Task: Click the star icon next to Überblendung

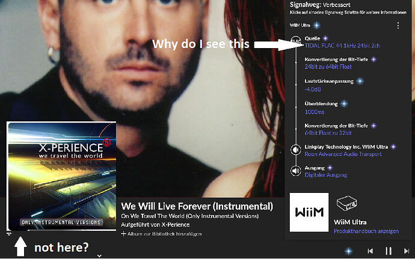Action: [344, 104]
